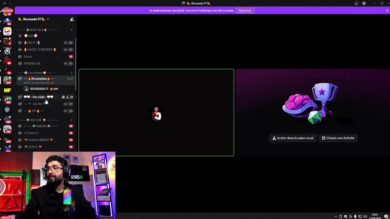
Task: Collapse the FREE FIRE category
Action: pos(38,120)
